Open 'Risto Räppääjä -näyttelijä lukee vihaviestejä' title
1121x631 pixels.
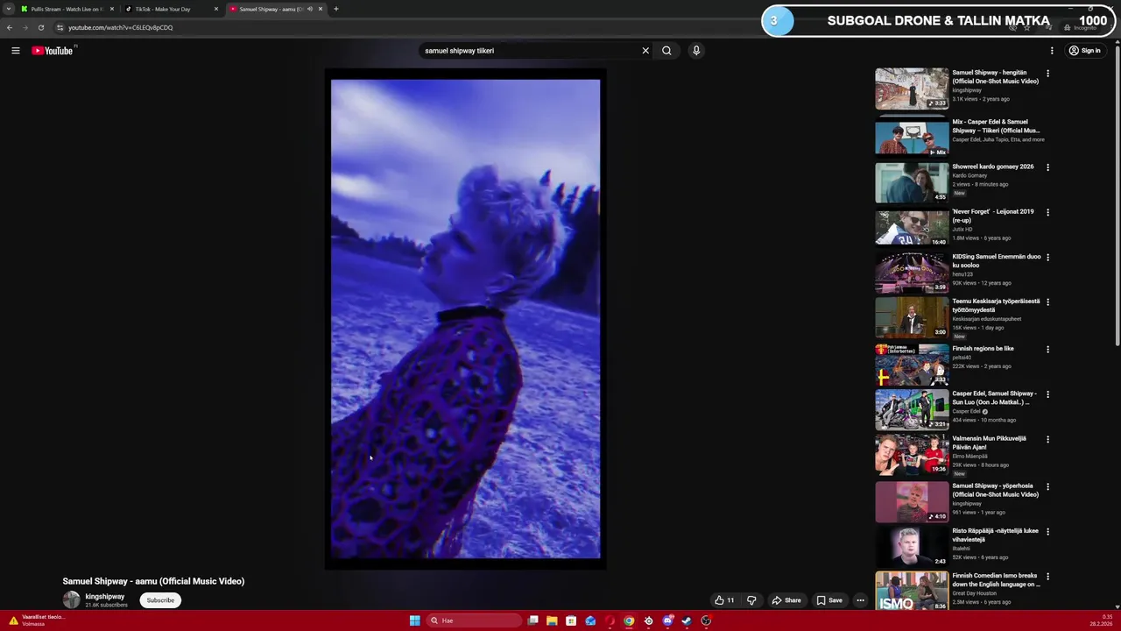coord(996,535)
